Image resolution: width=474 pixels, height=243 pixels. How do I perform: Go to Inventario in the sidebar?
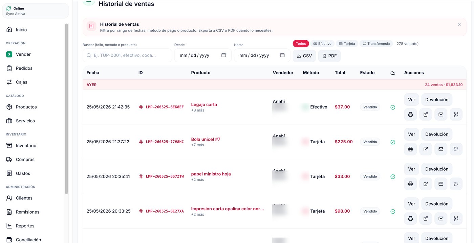[x=26, y=146]
